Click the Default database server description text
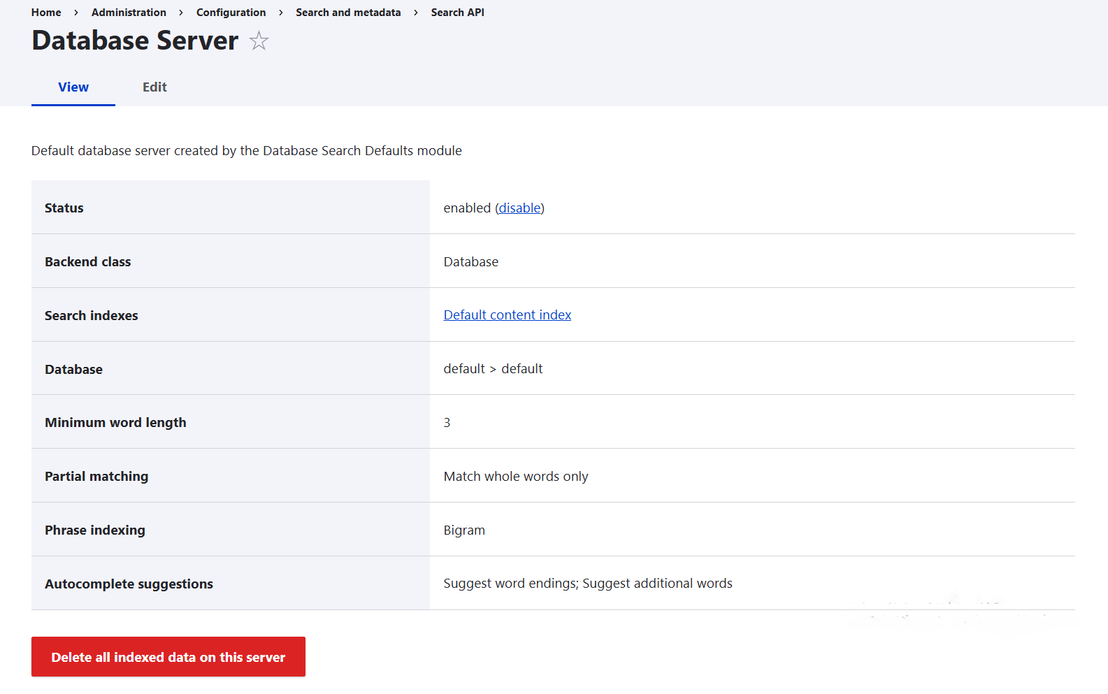Viewport: 1108px width, 694px height. pyautogui.click(x=247, y=151)
